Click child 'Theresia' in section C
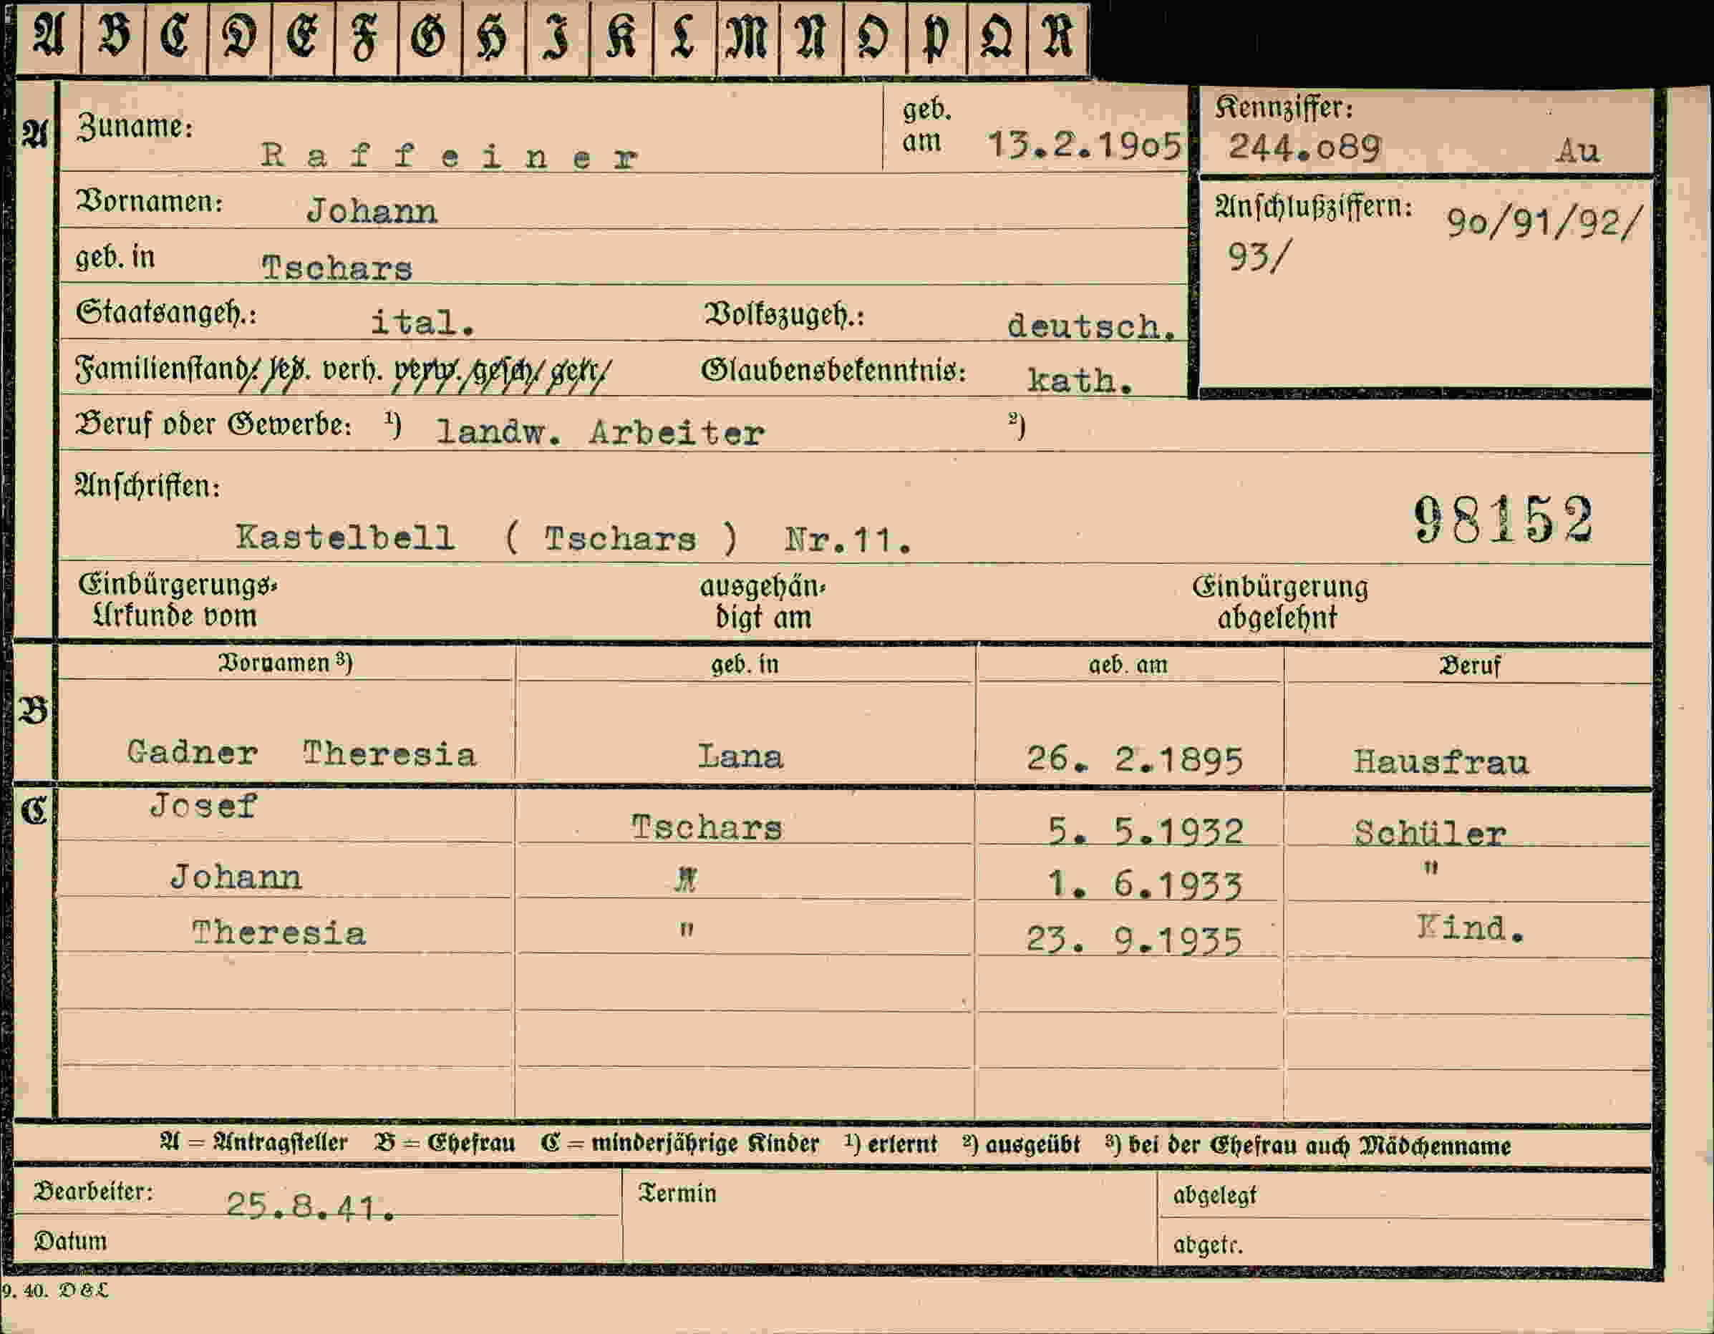1714x1334 pixels. point(279,933)
